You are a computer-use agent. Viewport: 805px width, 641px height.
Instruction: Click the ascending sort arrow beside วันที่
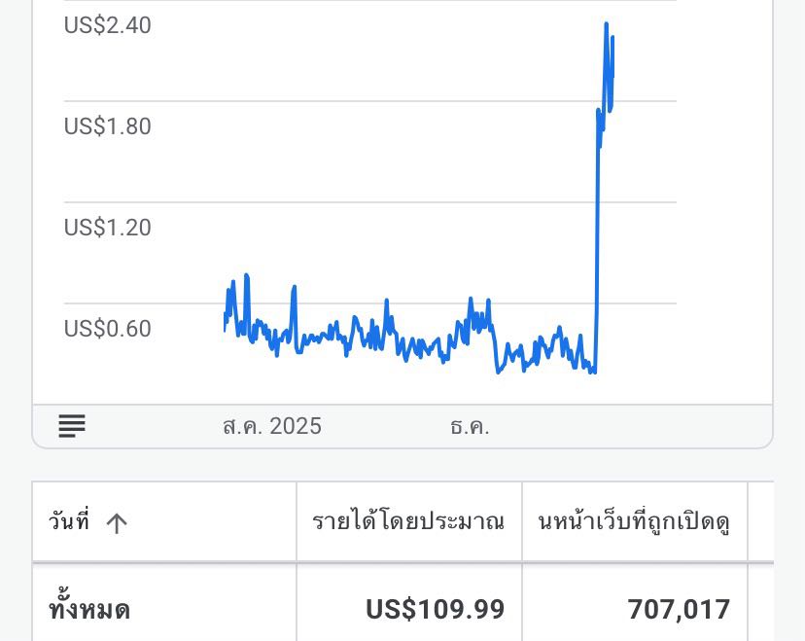pos(117,523)
